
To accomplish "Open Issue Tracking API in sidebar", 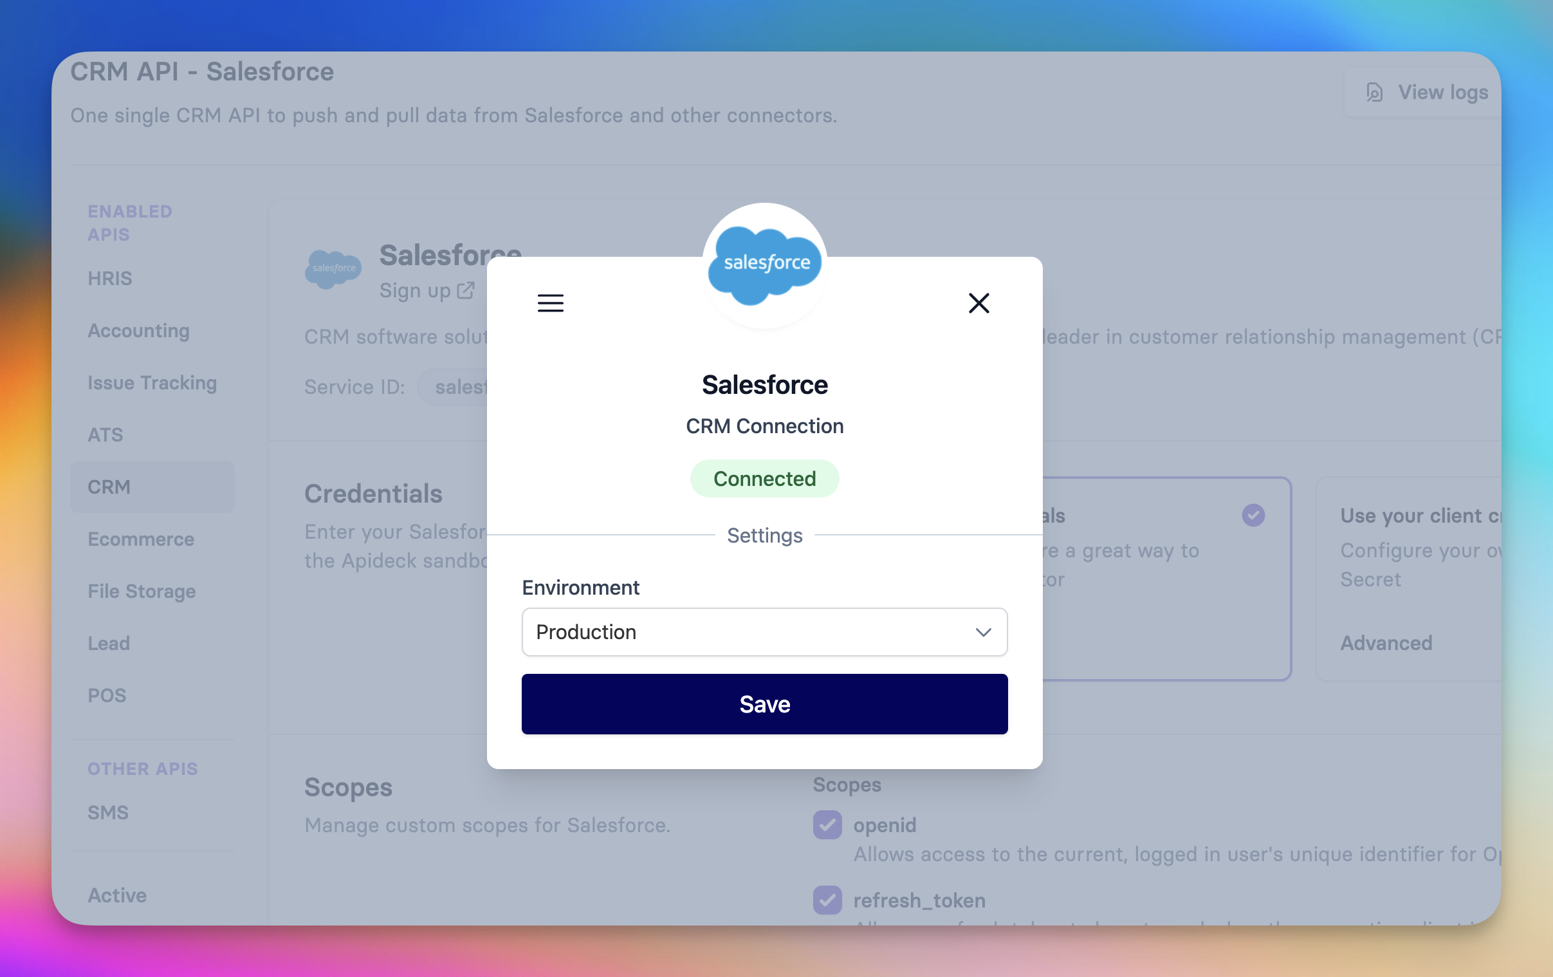I will tap(152, 383).
